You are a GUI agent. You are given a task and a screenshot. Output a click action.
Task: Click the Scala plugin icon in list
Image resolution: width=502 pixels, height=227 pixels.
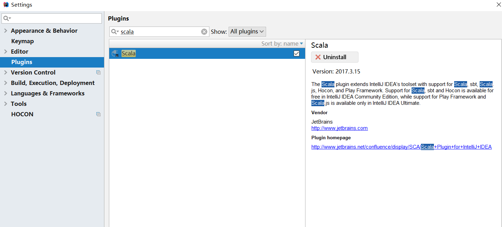(115, 54)
